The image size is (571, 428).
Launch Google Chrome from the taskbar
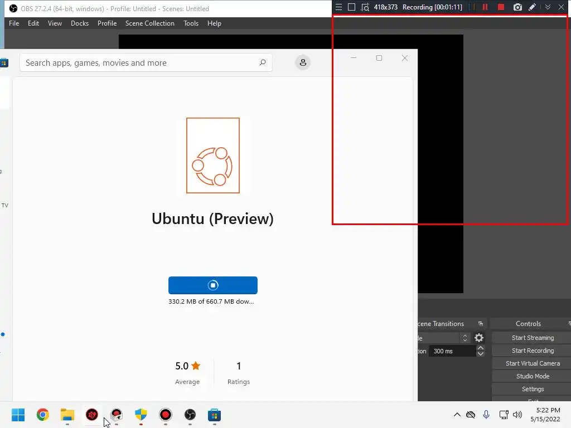pyautogui.click(x=42, y=415)
